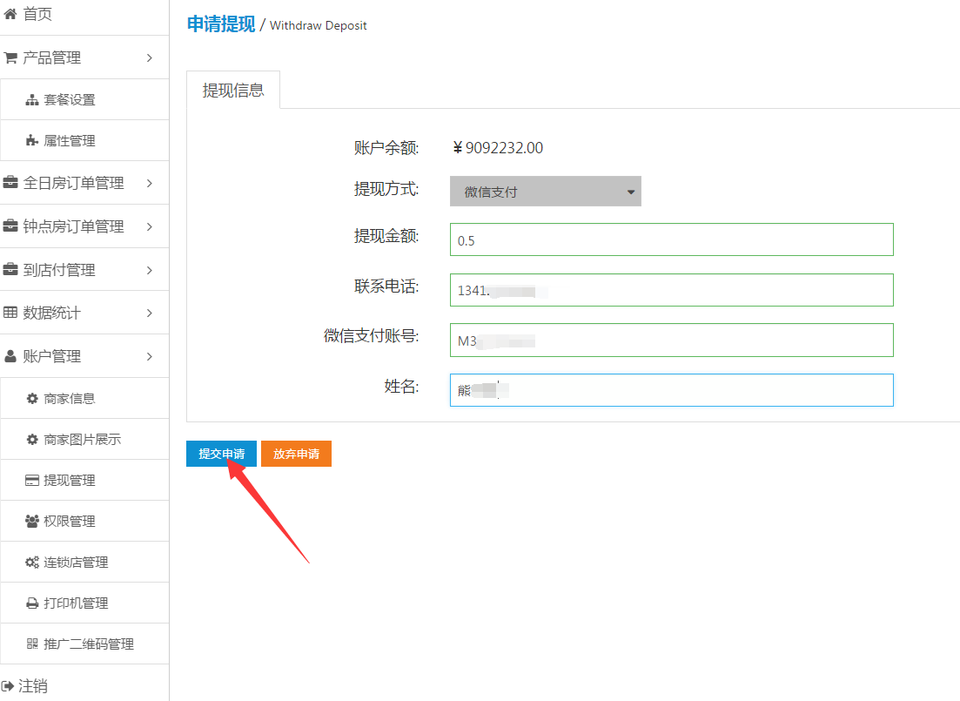Viewport: 960px width, 701px height.
Task: Select the 提现信息 tab
Action: point(233,90)
